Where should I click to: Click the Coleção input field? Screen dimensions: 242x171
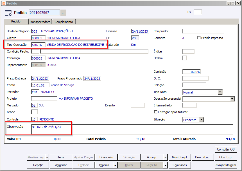point(194,85)
